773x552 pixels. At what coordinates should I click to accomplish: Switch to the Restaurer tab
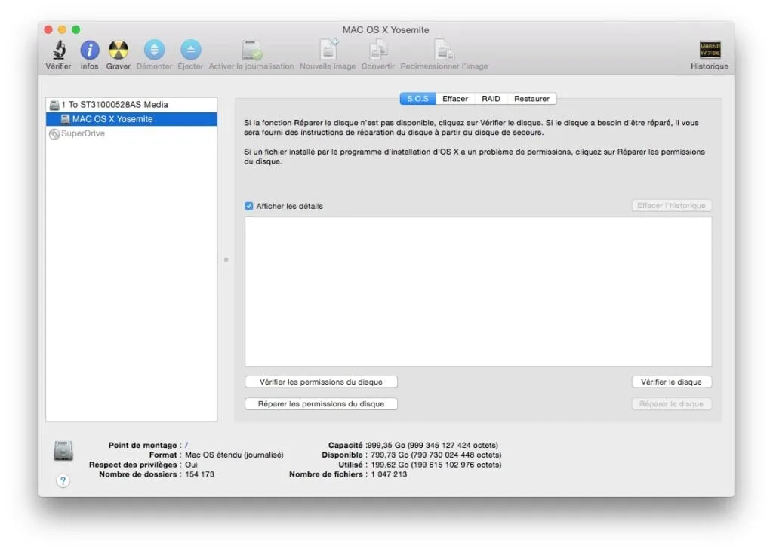click(532, 99)
